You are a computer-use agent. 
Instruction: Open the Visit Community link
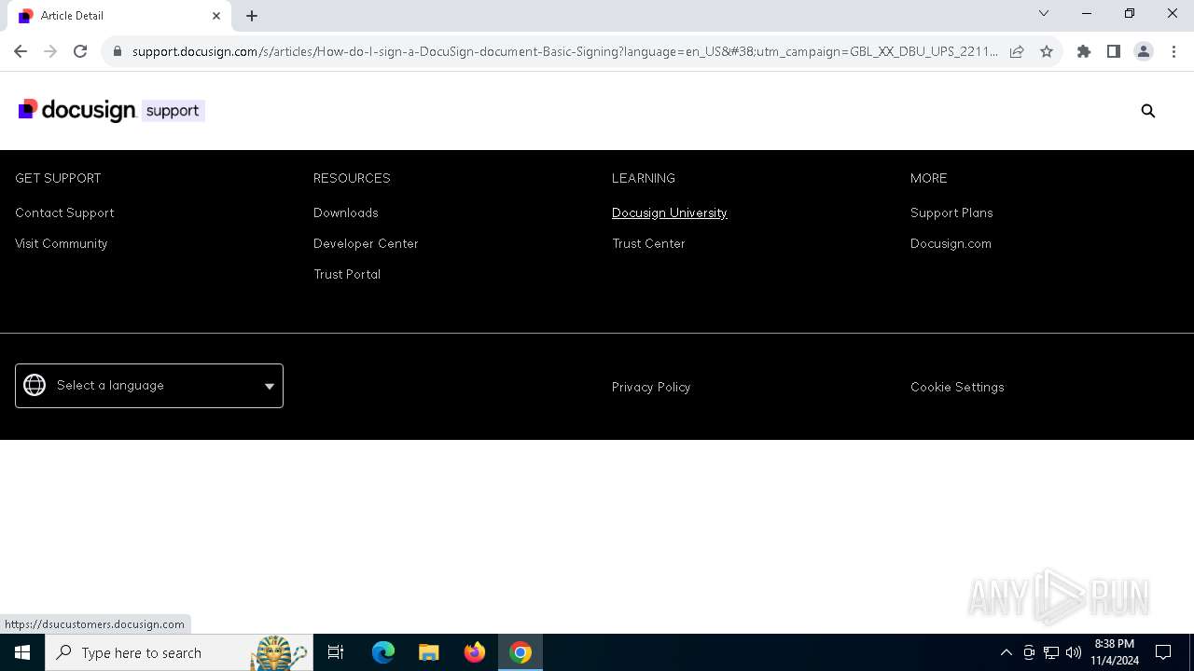pyautogui.click(x=62, y=243)
